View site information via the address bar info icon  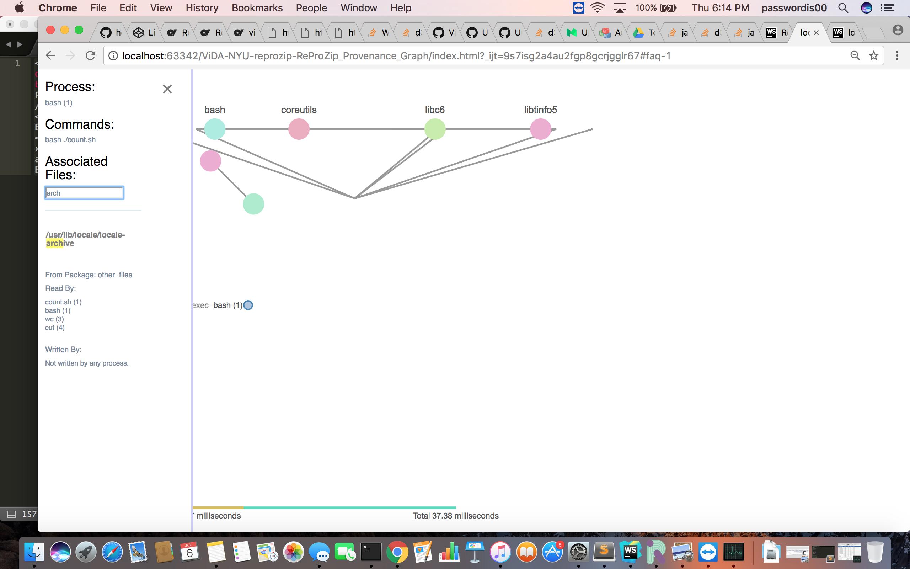click(x=112, y=55)
